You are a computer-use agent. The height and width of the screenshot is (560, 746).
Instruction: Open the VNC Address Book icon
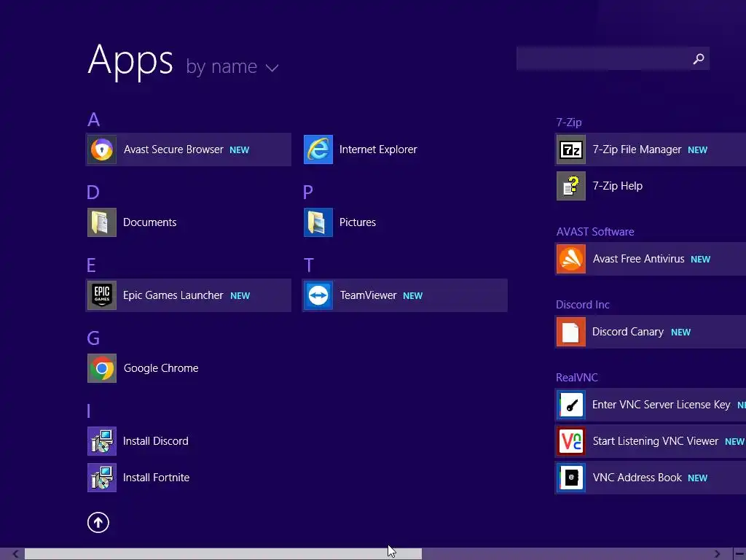click(571, 478)
